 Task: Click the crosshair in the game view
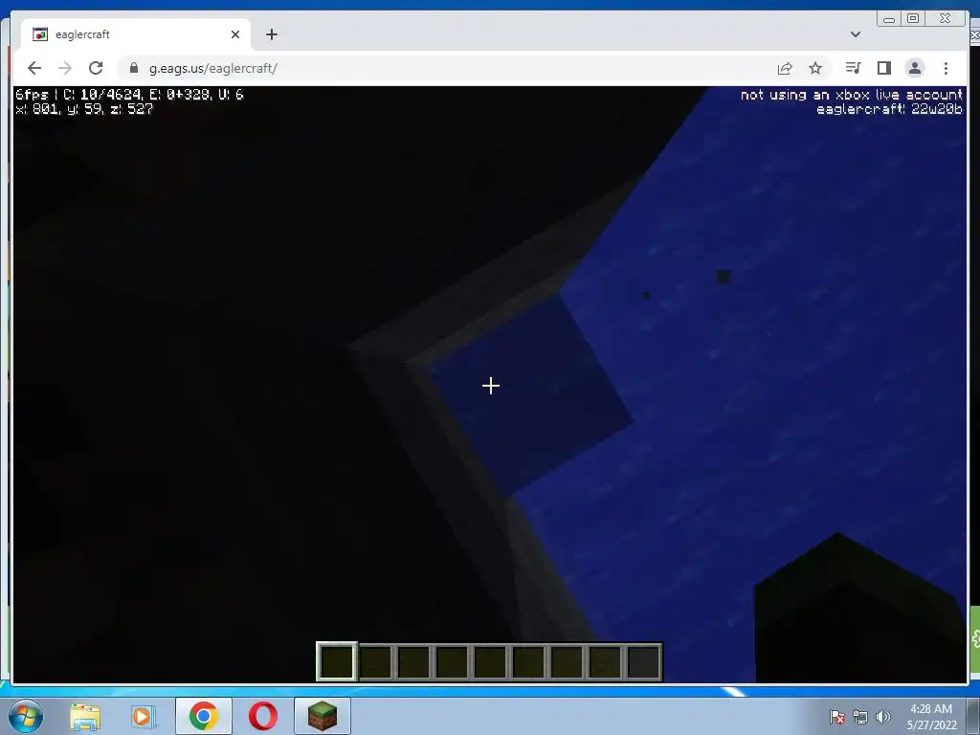(491, 386)
